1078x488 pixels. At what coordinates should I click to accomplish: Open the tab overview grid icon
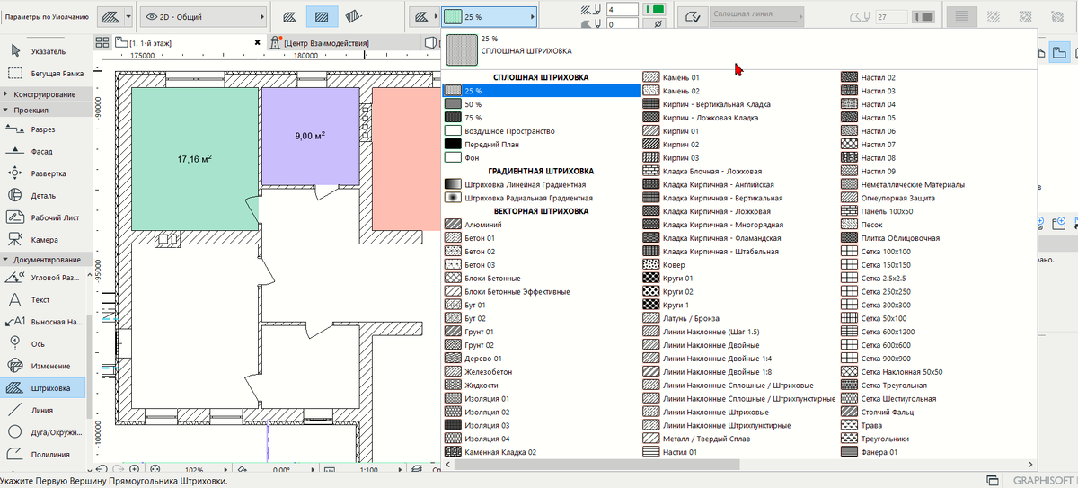pyautogui.click(x=102, y=42)
